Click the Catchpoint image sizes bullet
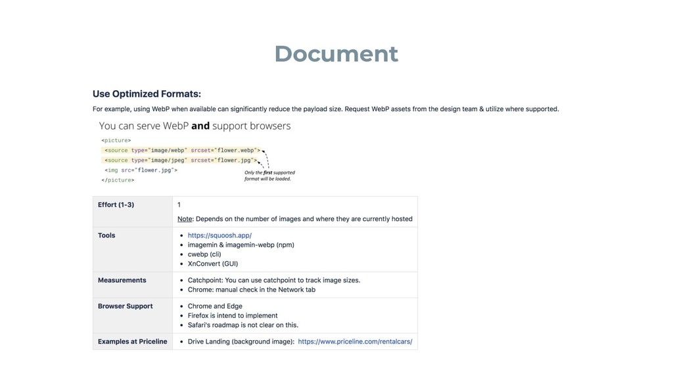This screenshot has height=379, width=673. [274, 280]
